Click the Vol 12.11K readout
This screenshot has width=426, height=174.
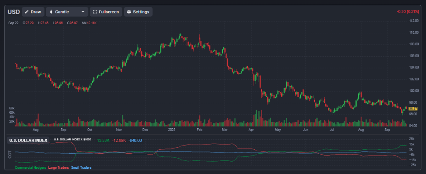pos(89,23)
